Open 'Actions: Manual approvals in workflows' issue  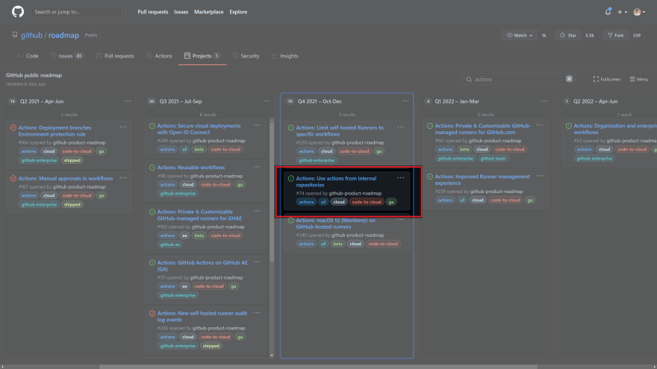tap(66, 178)
